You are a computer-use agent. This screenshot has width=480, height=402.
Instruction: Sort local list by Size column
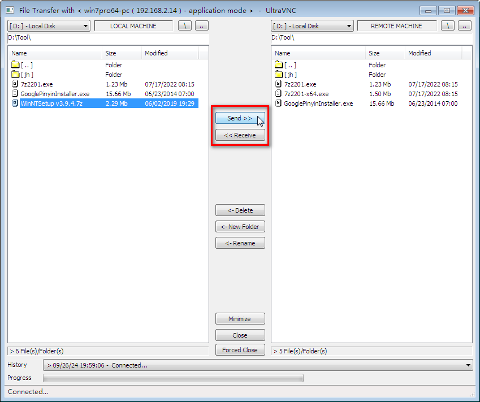click(122, 53)
